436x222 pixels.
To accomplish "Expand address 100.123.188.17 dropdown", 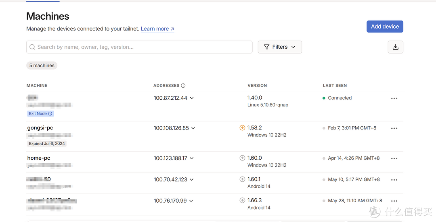I will point(192,158).
